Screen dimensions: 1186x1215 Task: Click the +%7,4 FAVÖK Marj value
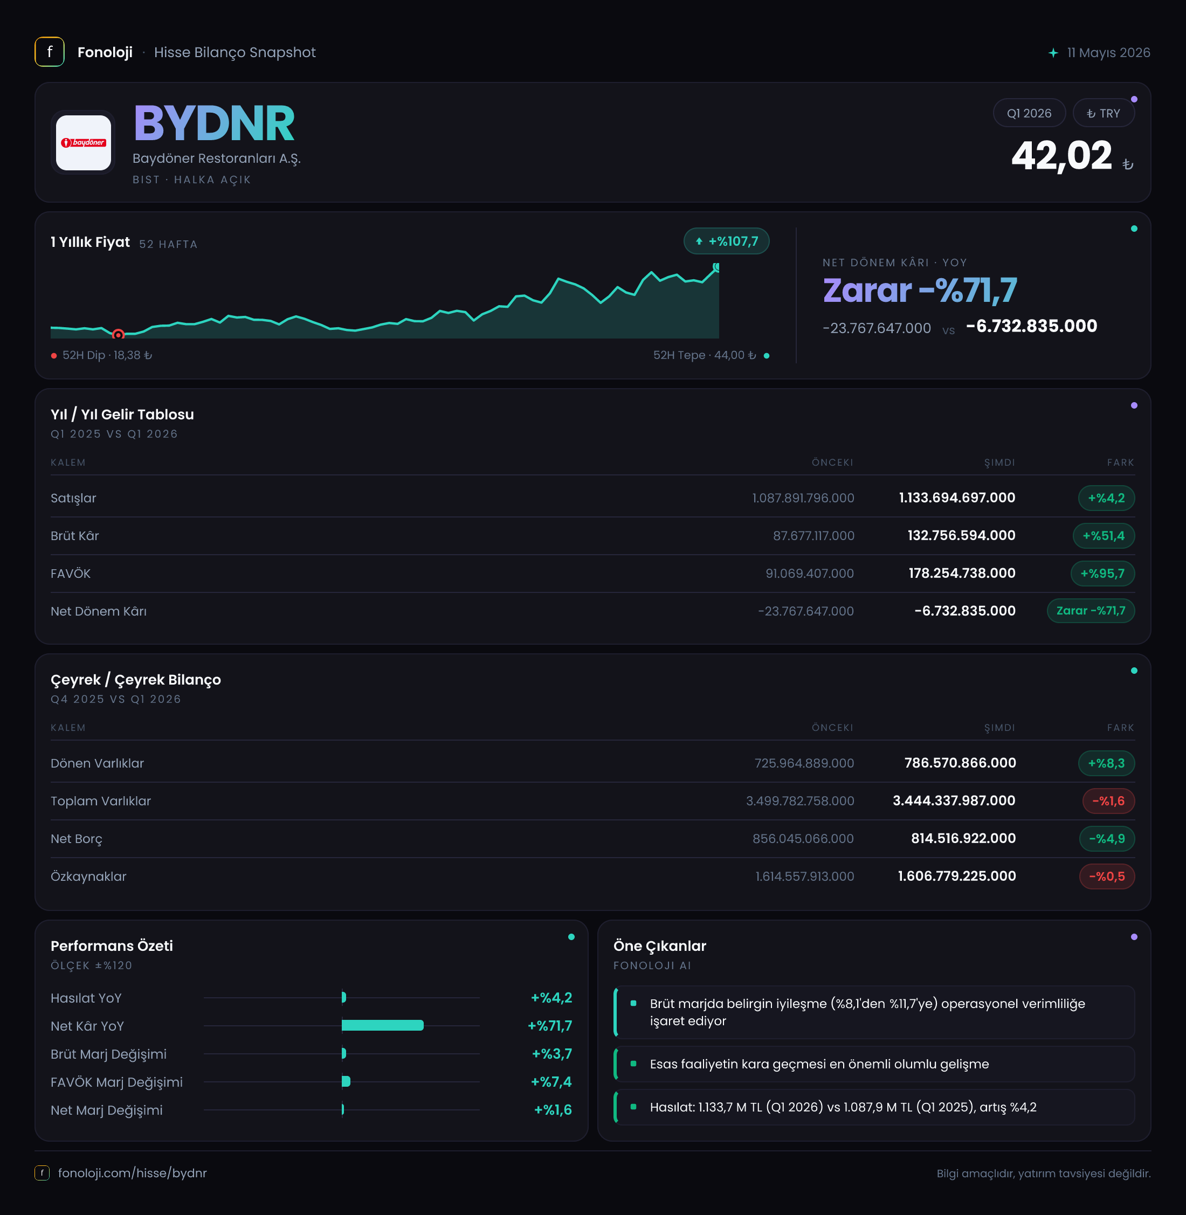pyautogui.click(x=551, y=1082)
